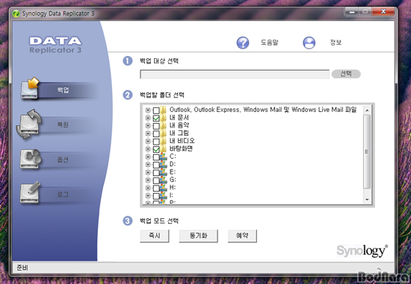Expand the E: drive tree node

coord(148,172)
